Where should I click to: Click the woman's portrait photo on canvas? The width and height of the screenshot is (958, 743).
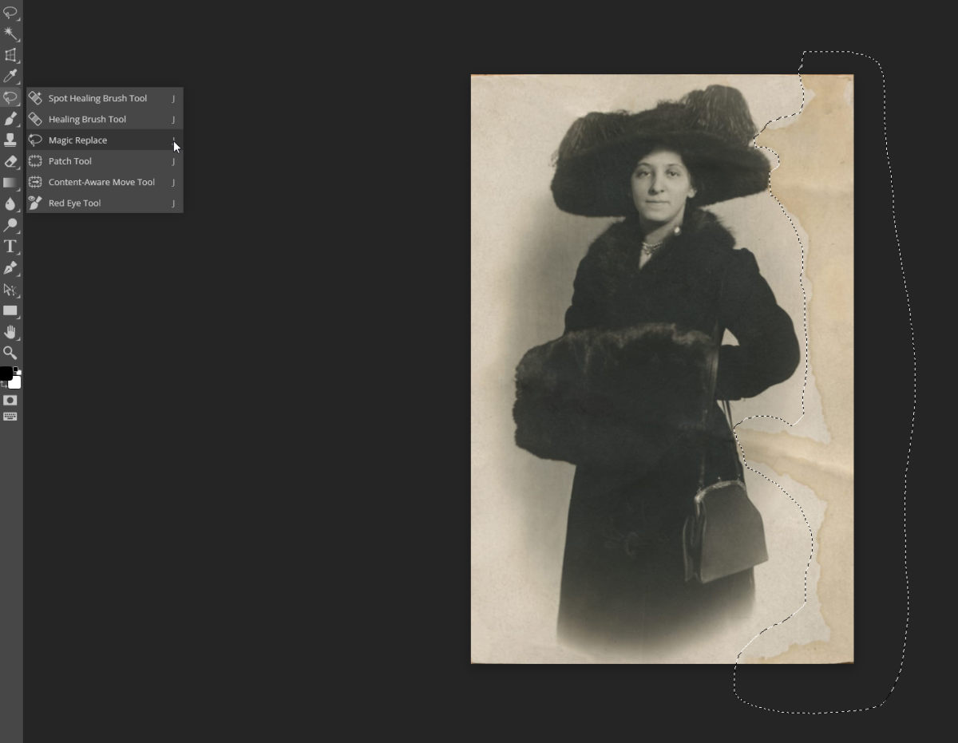pyautogui.click(x=662, y=369)
